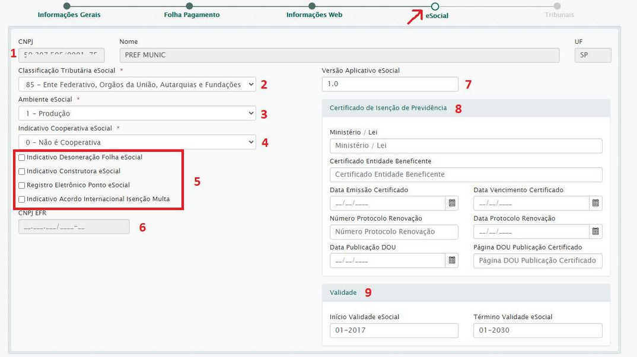
Task: Focus the Ministério / Lei input field
Action: point(466,146)
